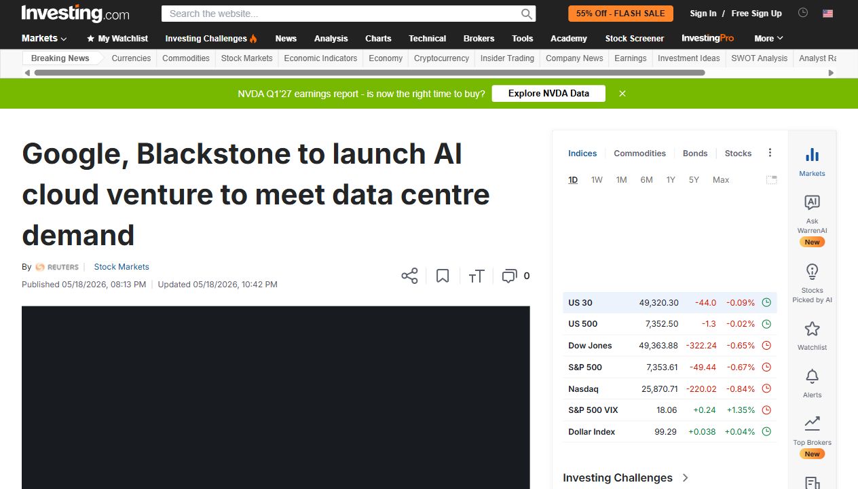Click the subnav horizontal scrollbar

click(369, 73)
